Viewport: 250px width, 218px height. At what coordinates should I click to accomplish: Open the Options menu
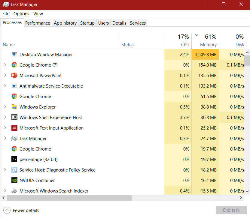pyautogui.click(x=21, y=14)
